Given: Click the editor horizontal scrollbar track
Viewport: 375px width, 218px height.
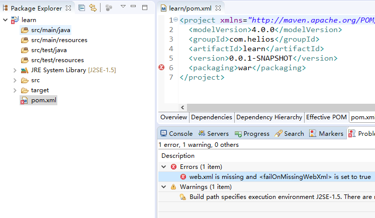Looking at the screenshot, I should coord(281,107).
